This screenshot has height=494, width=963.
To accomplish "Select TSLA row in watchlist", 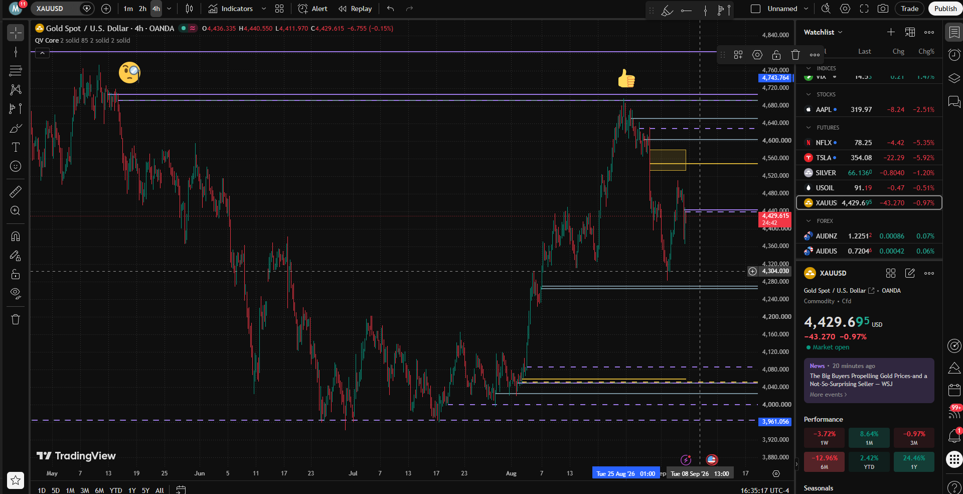I will point(869,158).
